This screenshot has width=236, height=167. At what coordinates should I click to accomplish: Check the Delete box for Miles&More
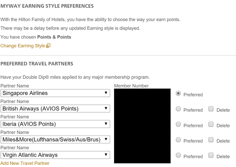pyautogui.click(x=211, y=140)
